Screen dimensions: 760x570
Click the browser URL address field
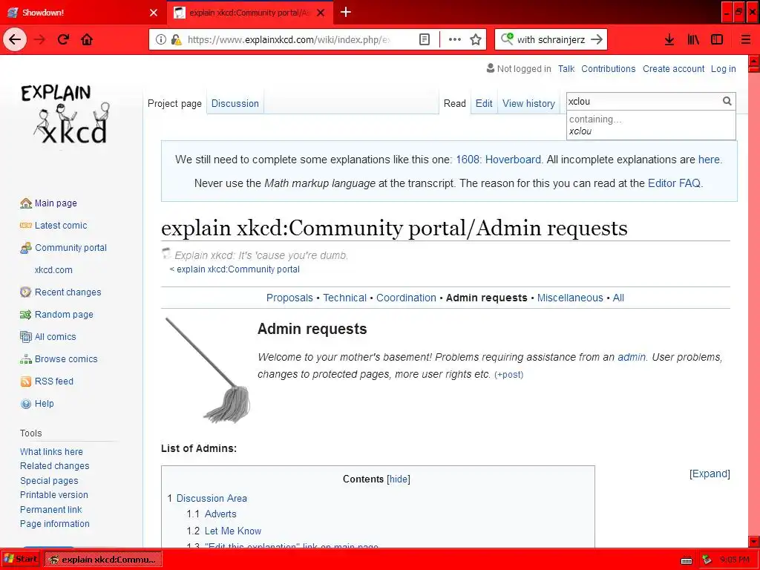click(289, 40)
